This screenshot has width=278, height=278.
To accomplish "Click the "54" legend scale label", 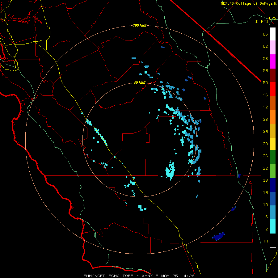I will 265,71.
